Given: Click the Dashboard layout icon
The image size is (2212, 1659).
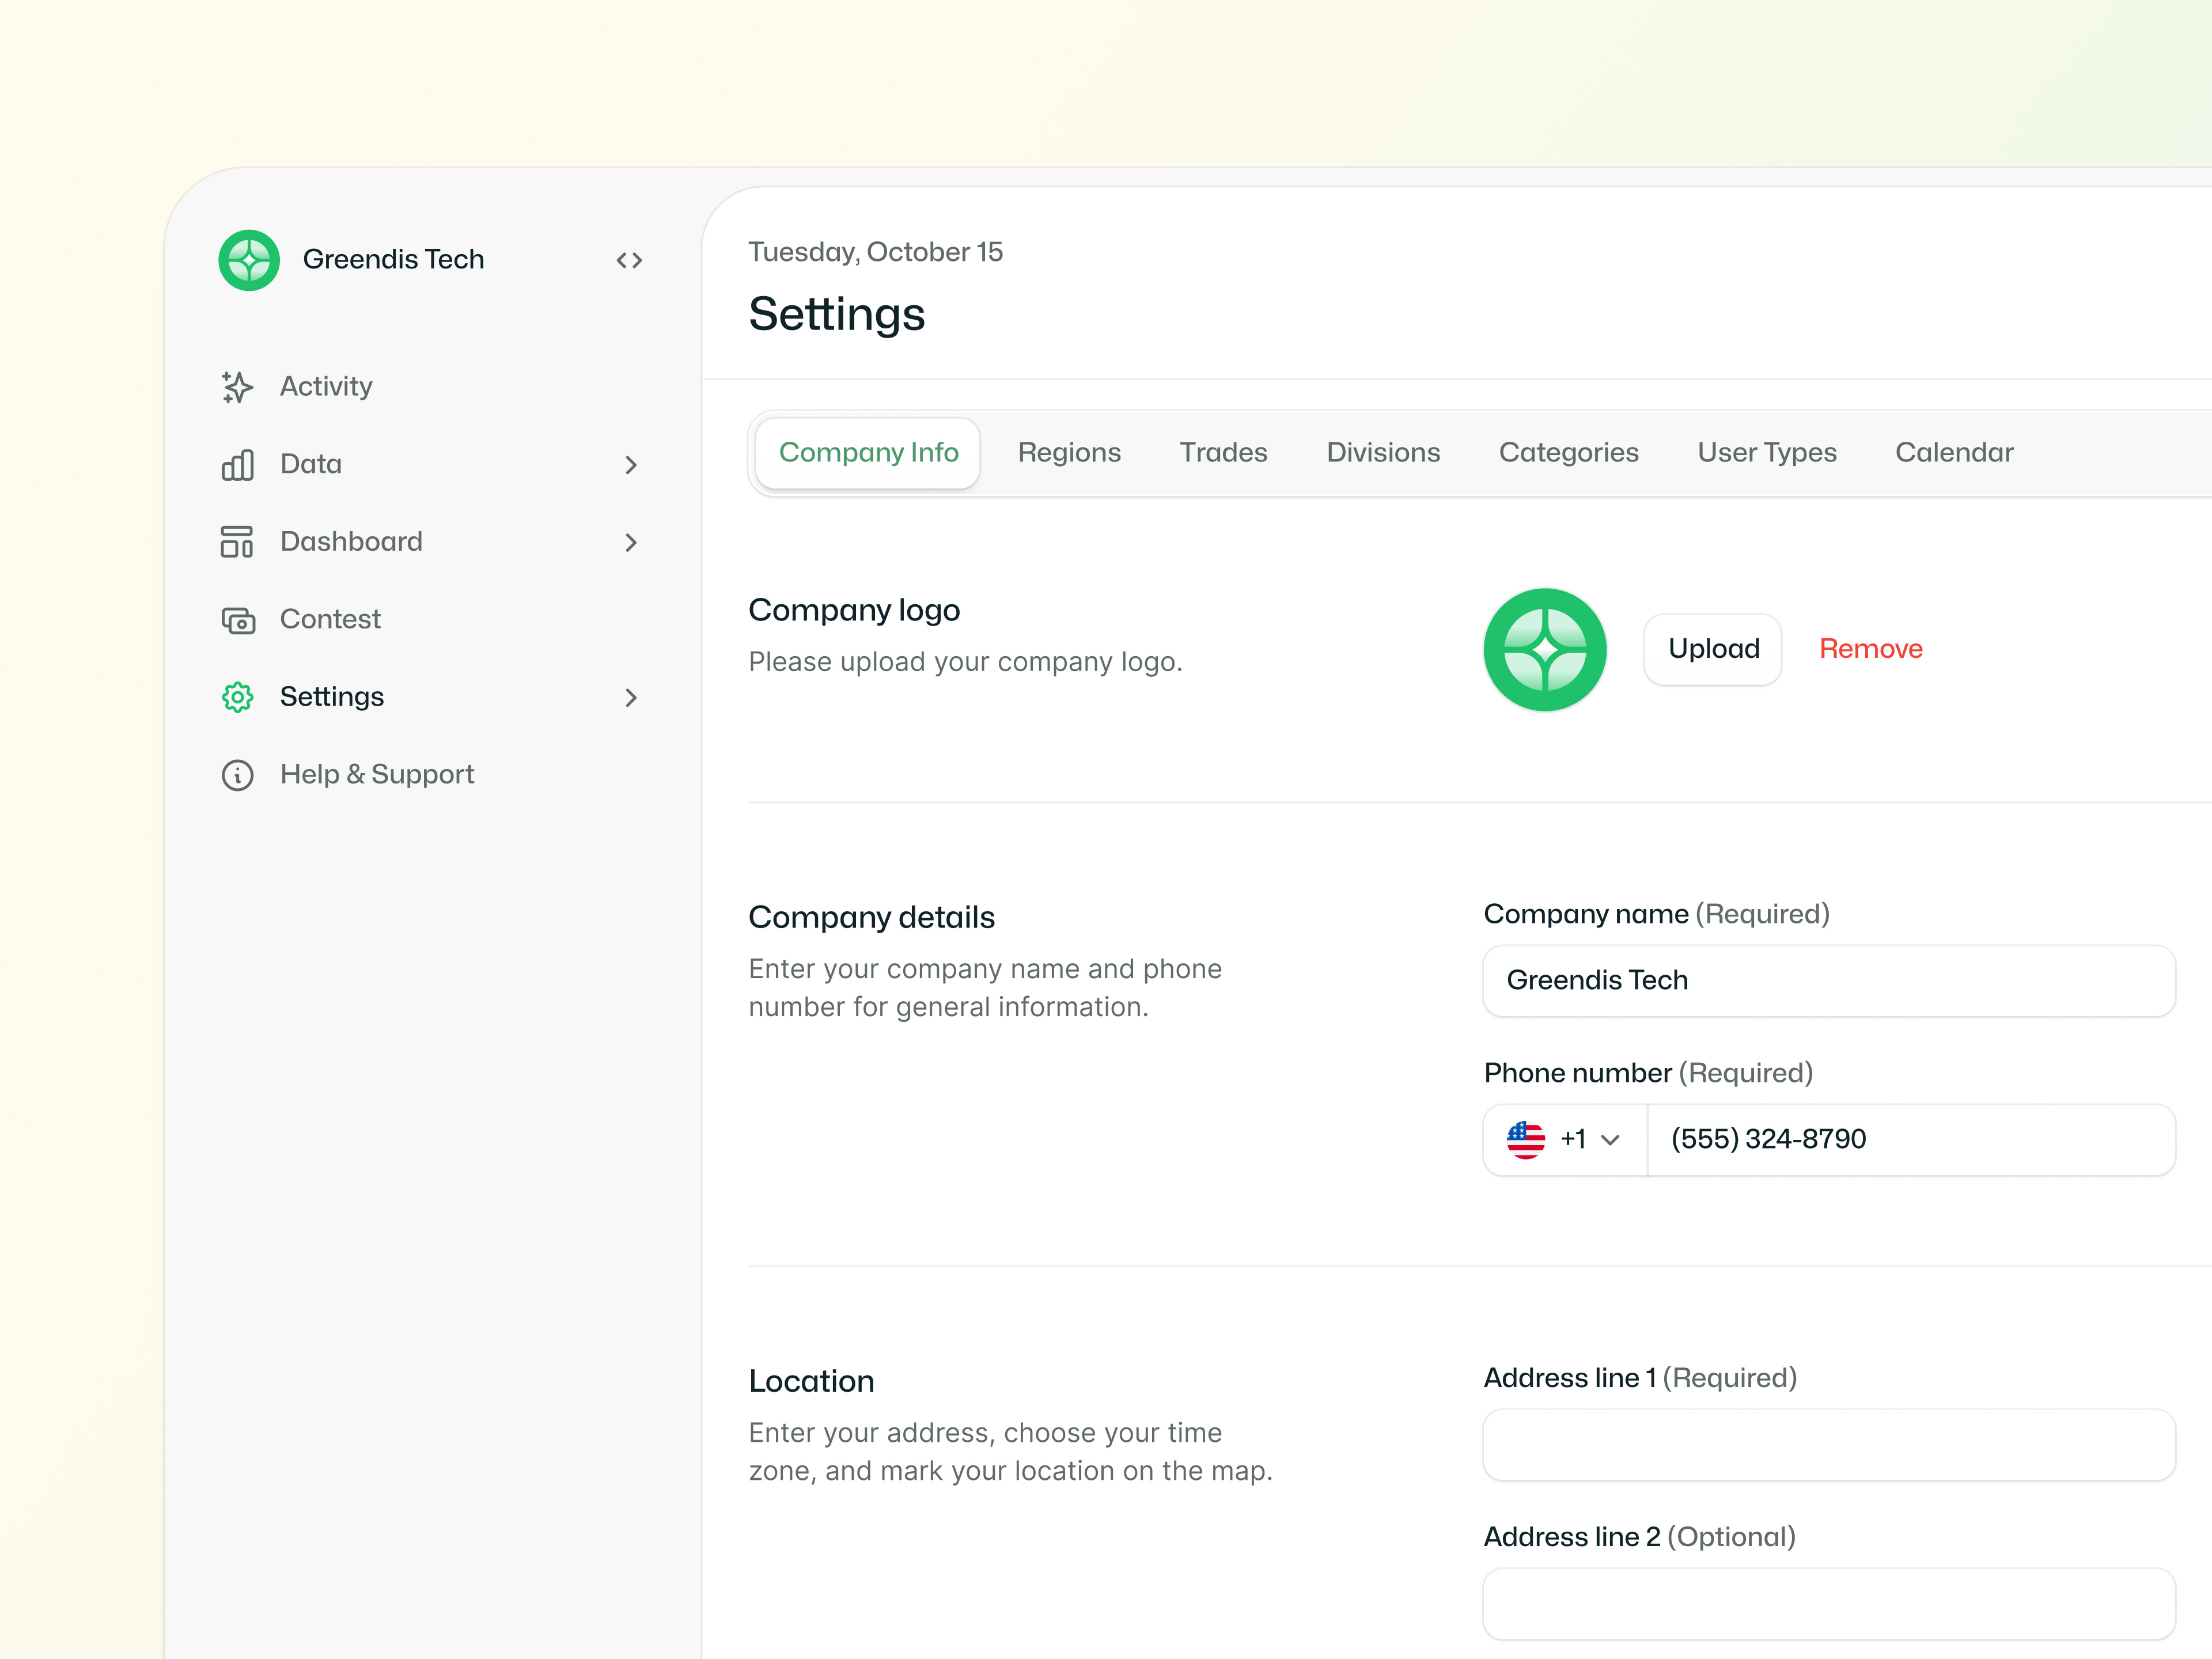Looking at the screenshot, I should pos(237,541).
